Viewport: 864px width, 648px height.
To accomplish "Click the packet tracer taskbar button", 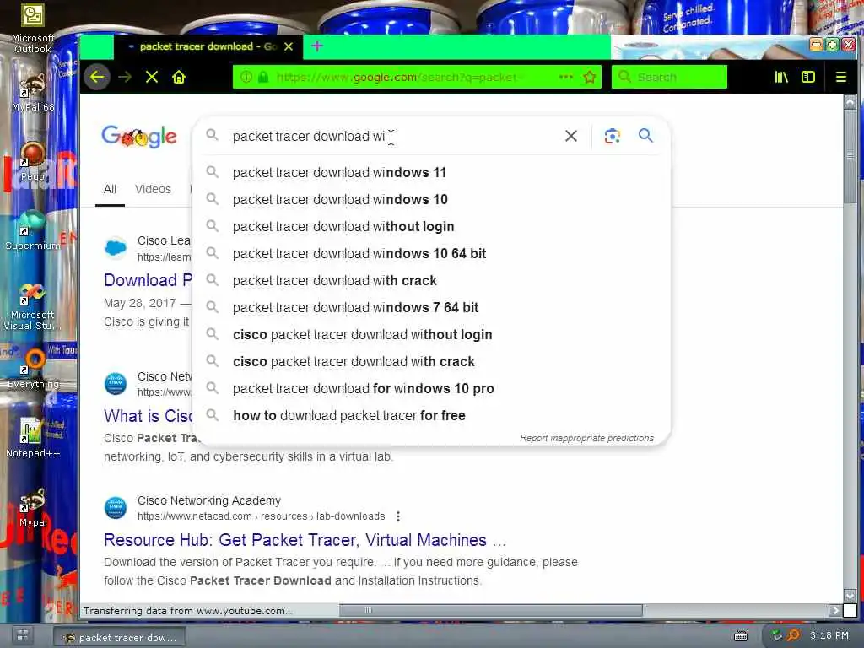I will click(x=120, y=637).
